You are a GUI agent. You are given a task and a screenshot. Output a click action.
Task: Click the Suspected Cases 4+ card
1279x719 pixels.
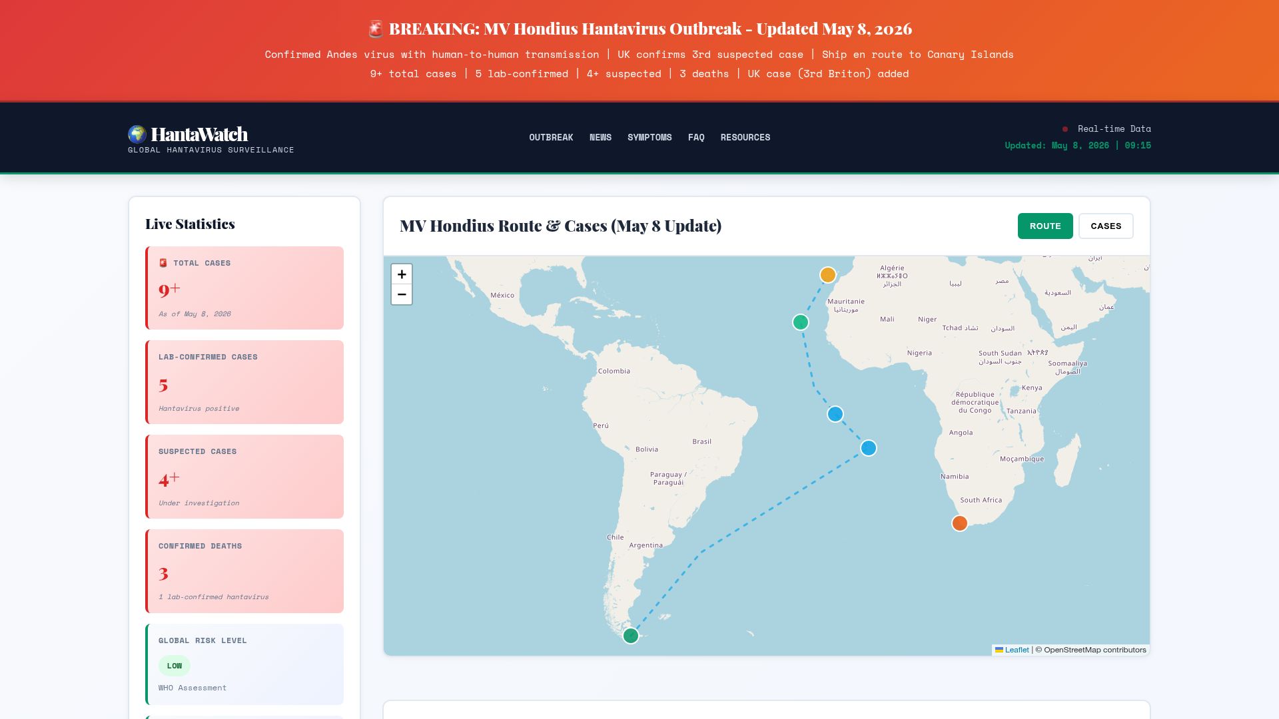coord(244,477)
